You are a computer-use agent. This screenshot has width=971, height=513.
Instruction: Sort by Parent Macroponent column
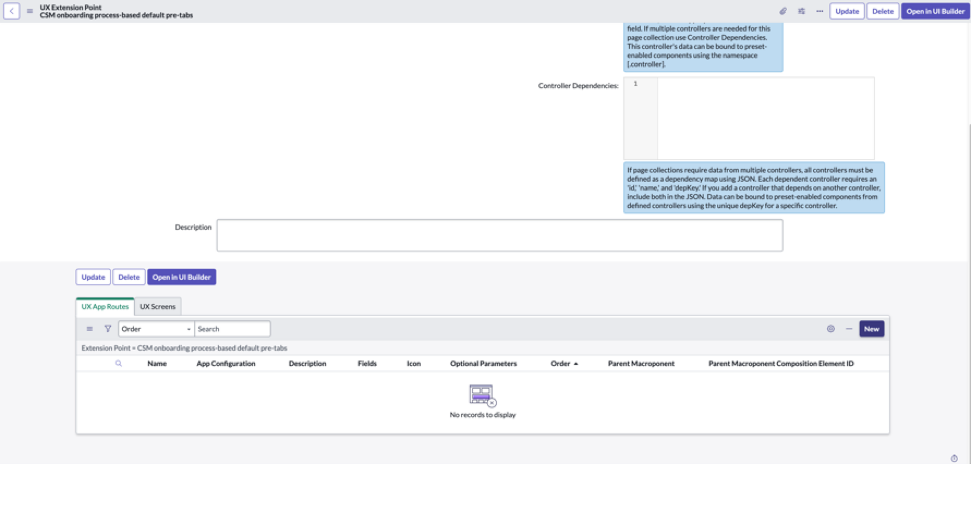point(641,363)
